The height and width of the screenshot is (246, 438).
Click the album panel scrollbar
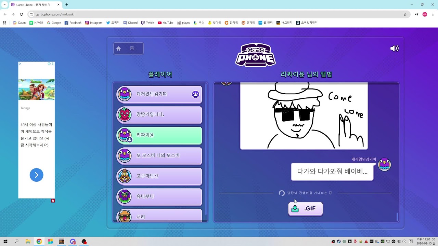[397, 217]
